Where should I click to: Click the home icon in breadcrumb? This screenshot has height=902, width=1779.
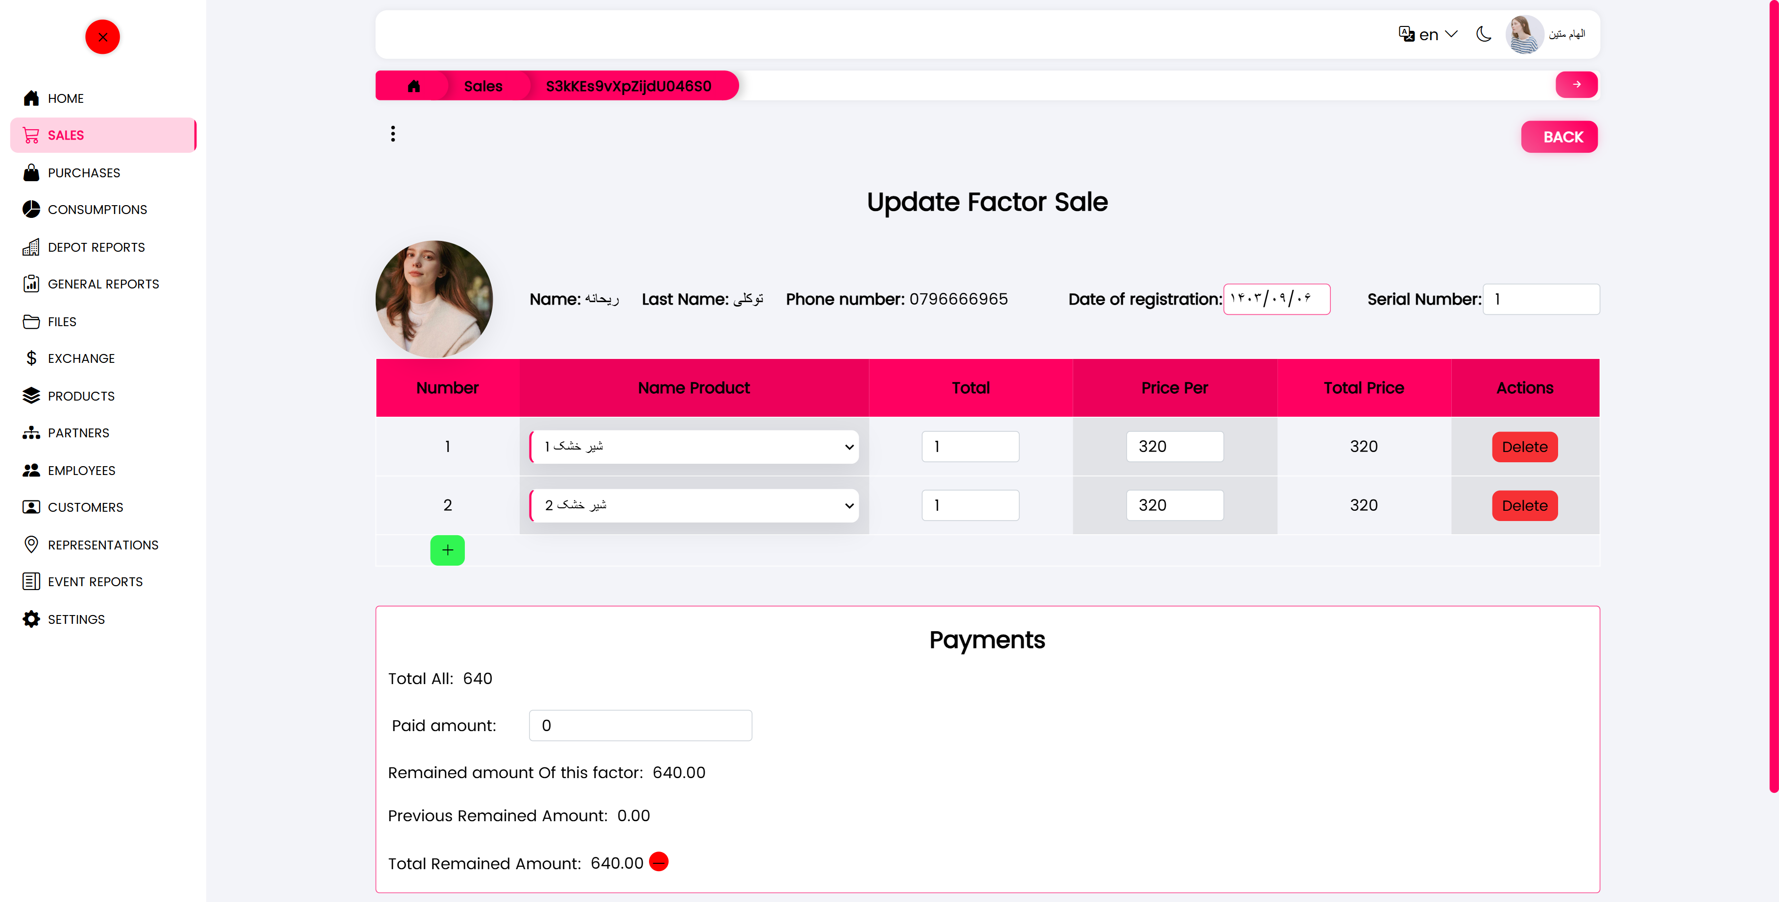coord(414,86)
